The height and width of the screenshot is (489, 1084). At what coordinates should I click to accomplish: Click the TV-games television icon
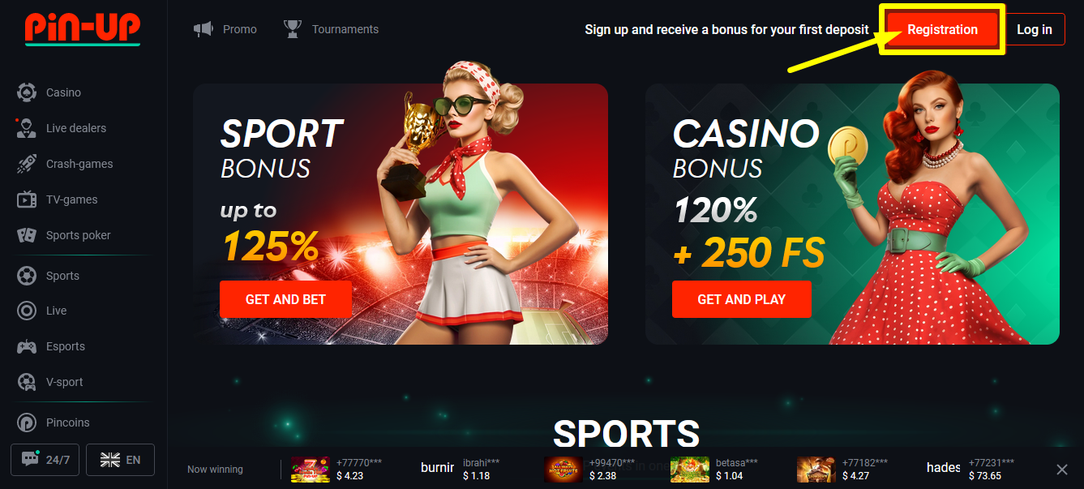[27, 199]
